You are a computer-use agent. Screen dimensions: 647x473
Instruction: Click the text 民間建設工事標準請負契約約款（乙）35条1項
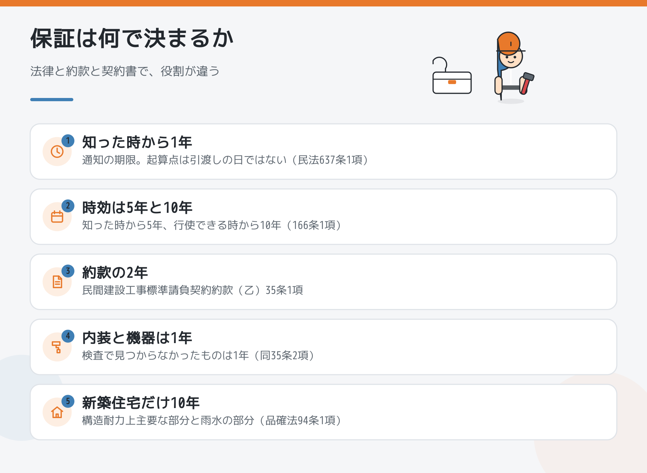193,290
